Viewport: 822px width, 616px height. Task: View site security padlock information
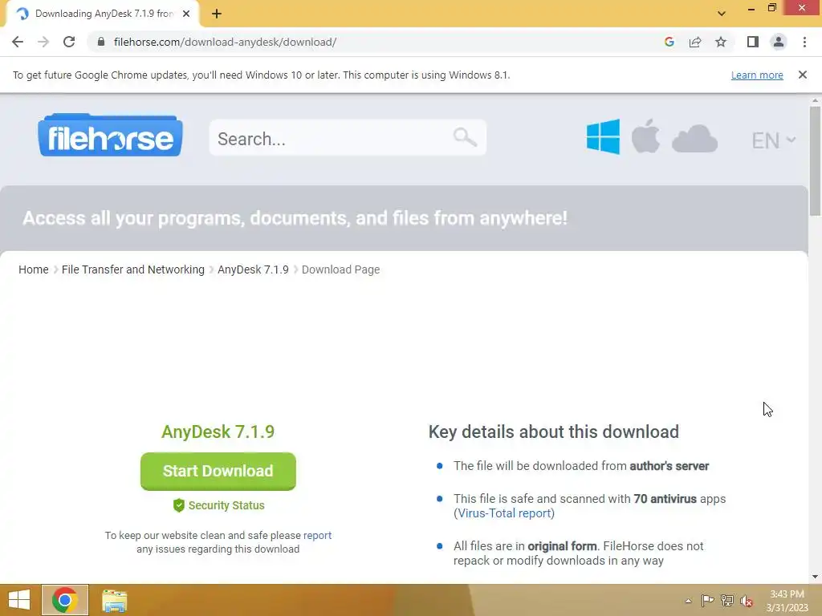[x=101, y=42]
